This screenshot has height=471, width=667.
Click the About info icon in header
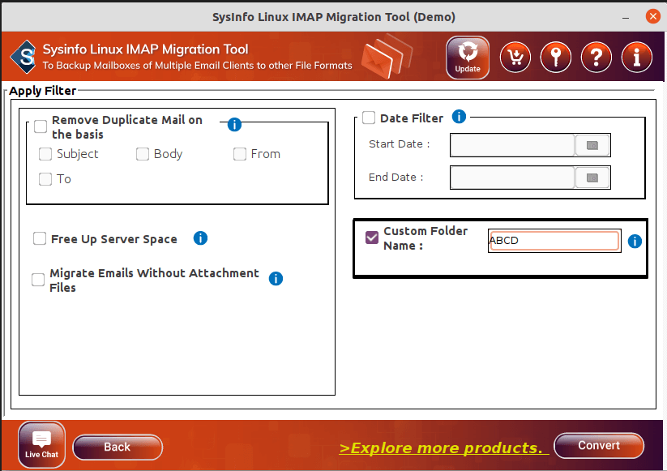coord(636,58)
